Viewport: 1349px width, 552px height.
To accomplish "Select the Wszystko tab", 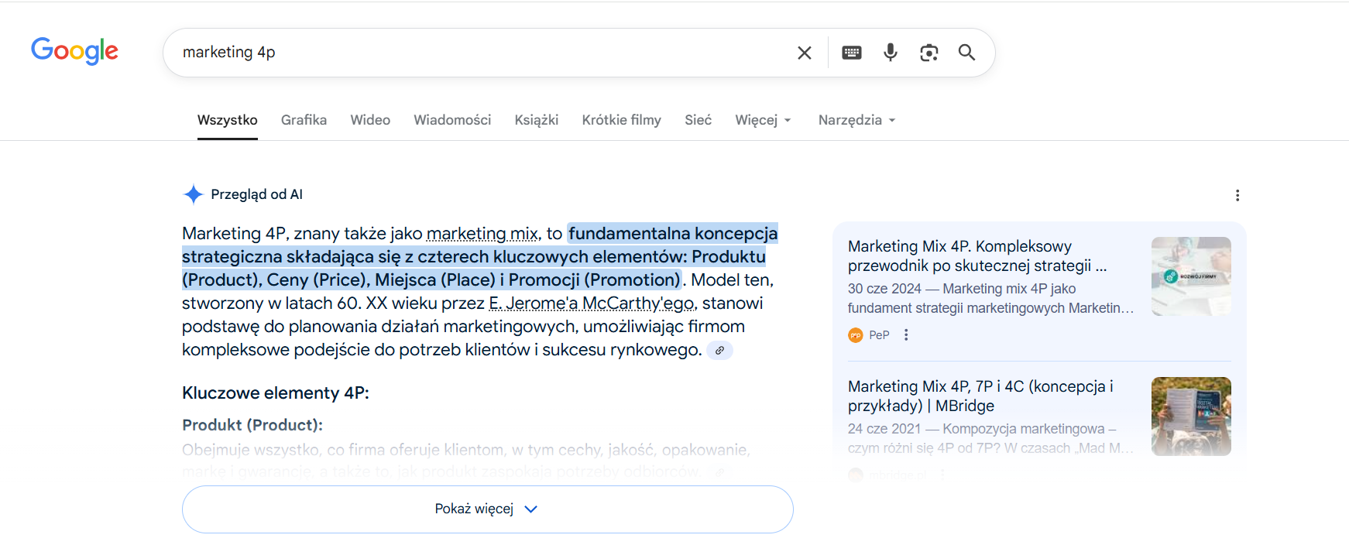I will pyautogui.click(x=228, y=120).
